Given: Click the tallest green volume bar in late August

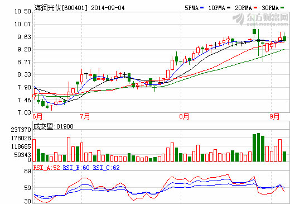Looking at the screenshot, I should click(x=259, y=147).
